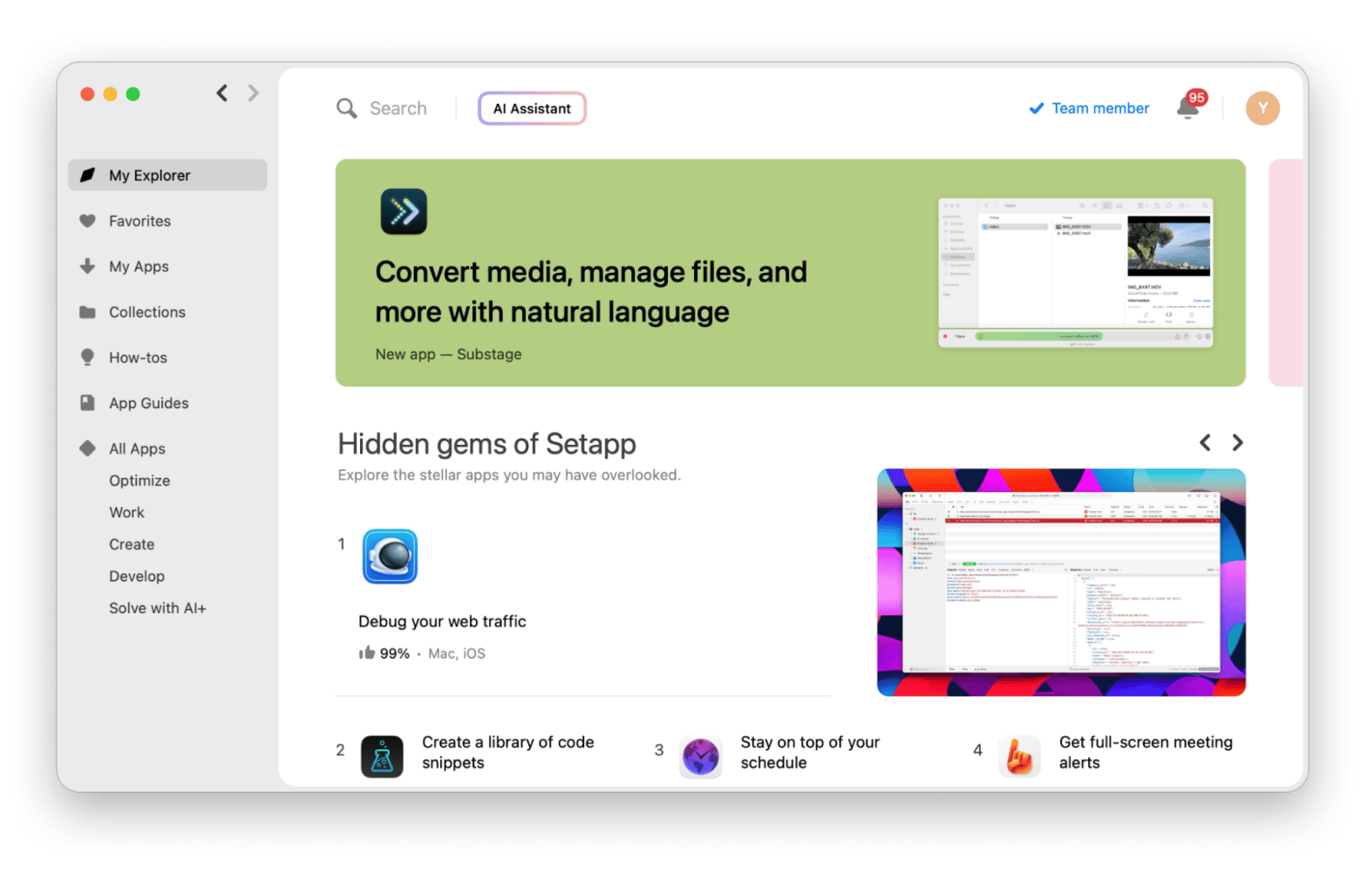Open the purple clock schedule app icon
Screen dimensions: 1360x874
click(x=700, y=756)
